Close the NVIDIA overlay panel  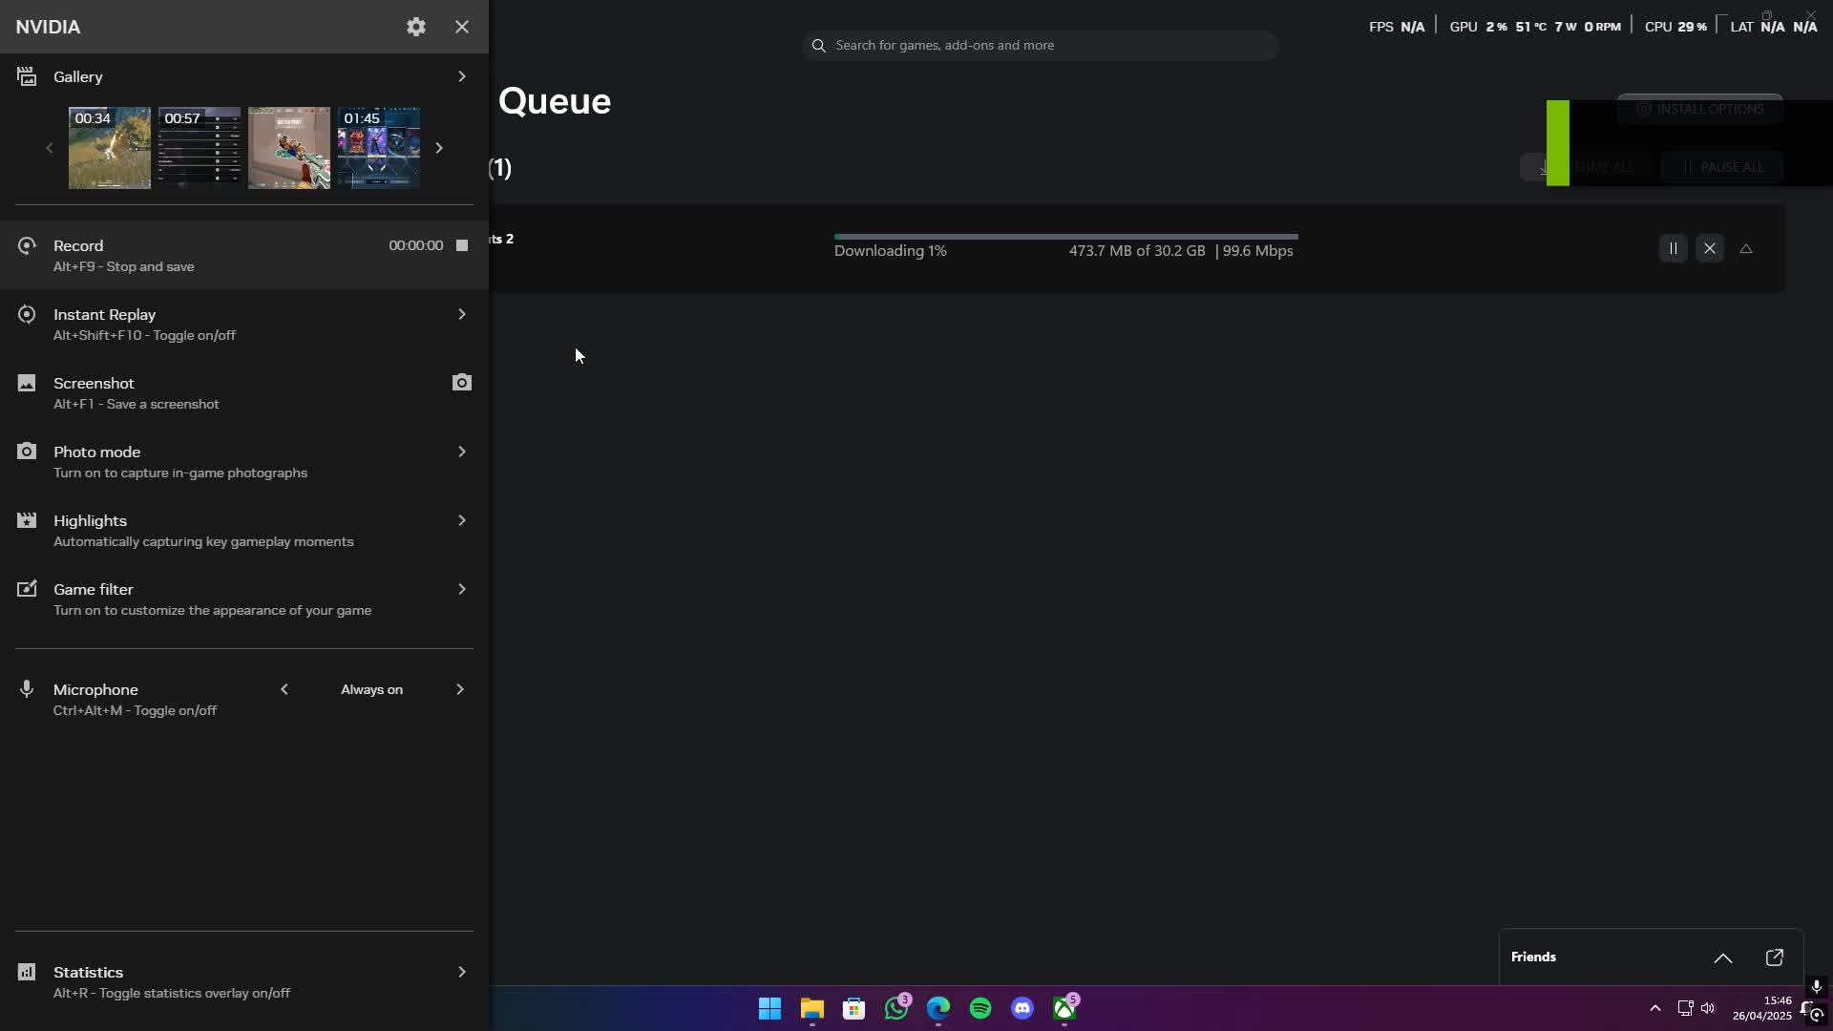tap(462, 27)
